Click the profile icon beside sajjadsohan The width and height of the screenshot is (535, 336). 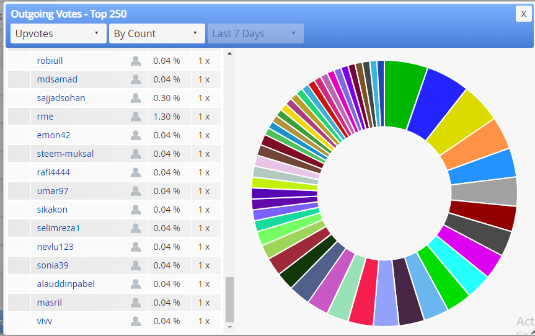(x=136, y=98)
